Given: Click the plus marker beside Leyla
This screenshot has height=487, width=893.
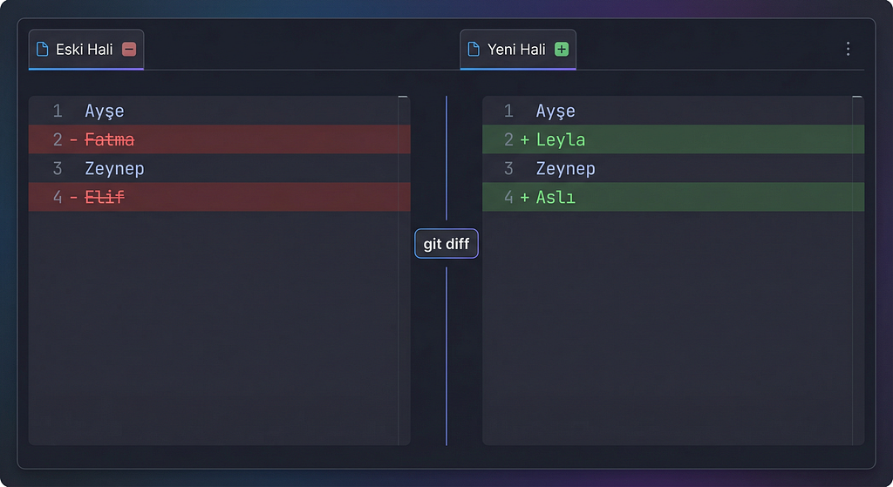Looking at the screenshot, I should (524, 140).
